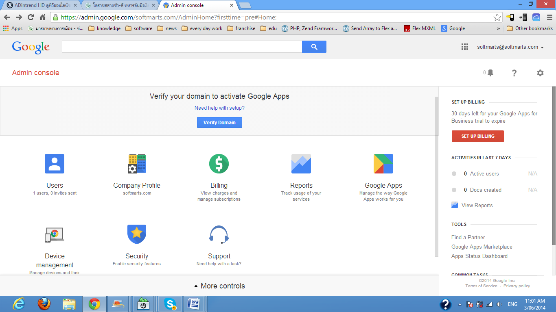Expand the softmarts@softmarts.com account dropdown
556x312 pixels.
tap(510, 47)
